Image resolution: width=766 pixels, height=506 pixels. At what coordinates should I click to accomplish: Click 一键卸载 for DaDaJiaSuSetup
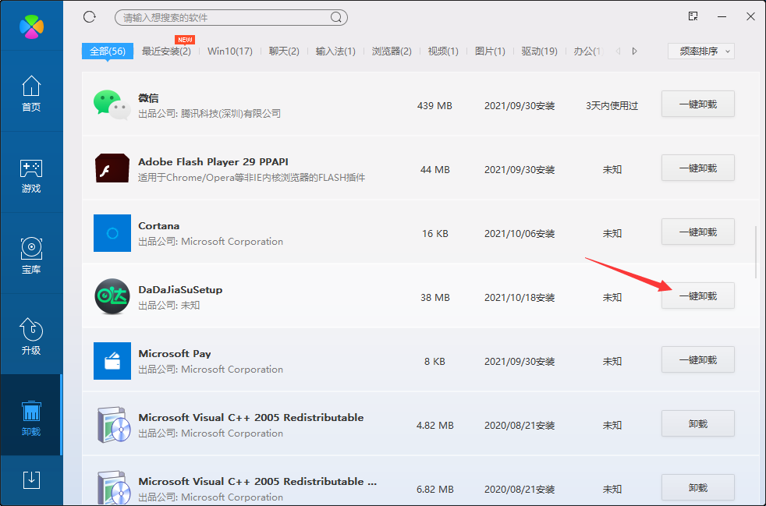pos(698,296)
